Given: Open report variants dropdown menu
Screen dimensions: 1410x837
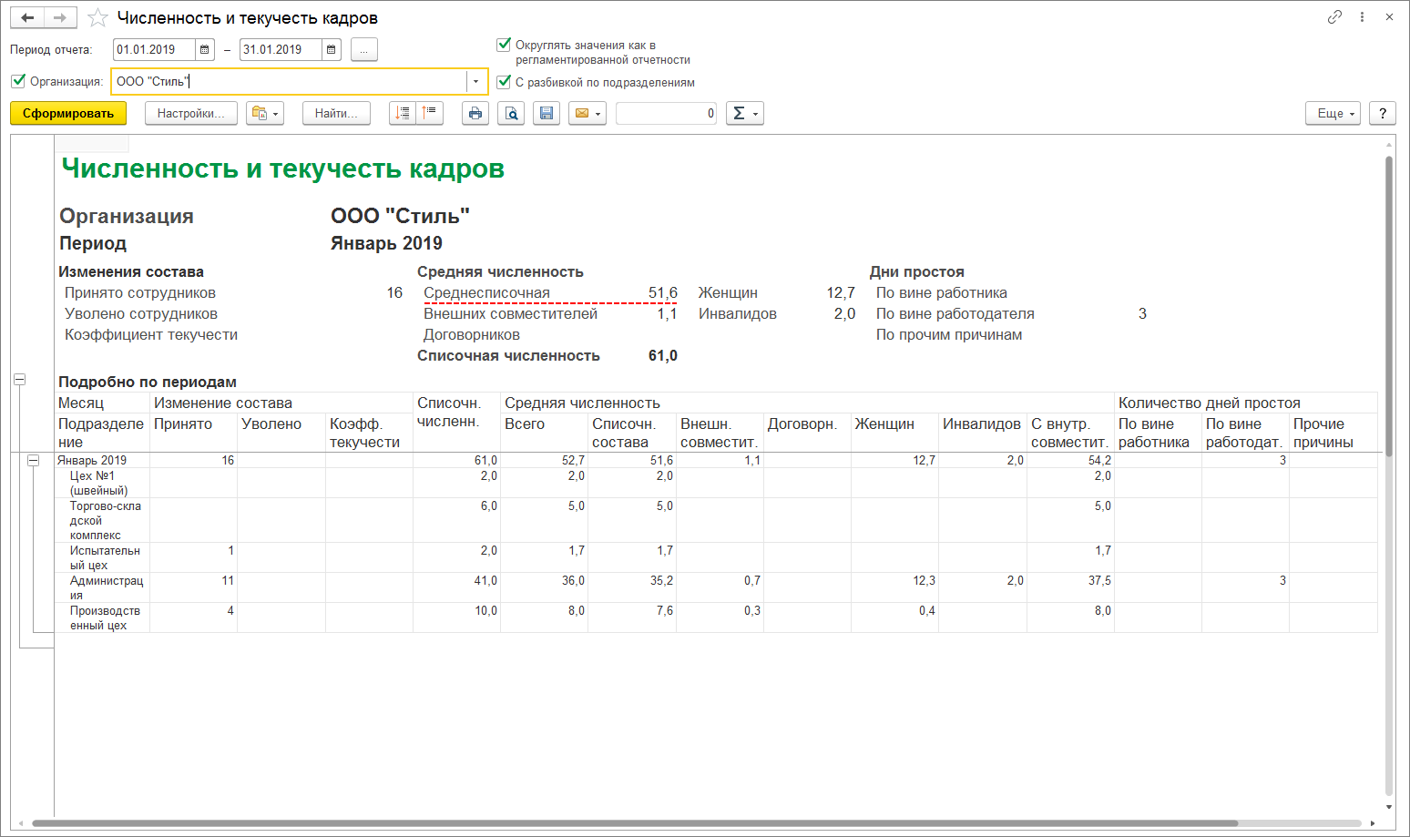Looking at the screenshot, I should [x=264, y=113].
